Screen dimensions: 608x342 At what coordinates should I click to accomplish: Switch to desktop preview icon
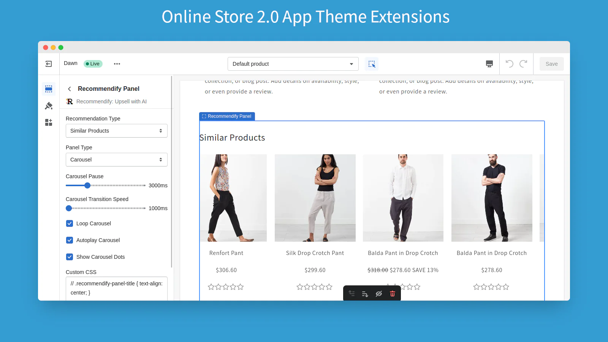(x=489, y=64)
